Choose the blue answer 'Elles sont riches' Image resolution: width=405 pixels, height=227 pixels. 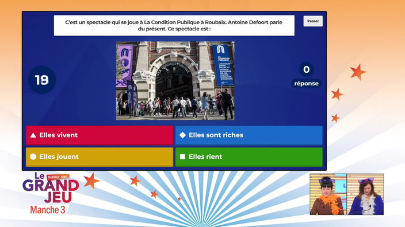(249, 135)
